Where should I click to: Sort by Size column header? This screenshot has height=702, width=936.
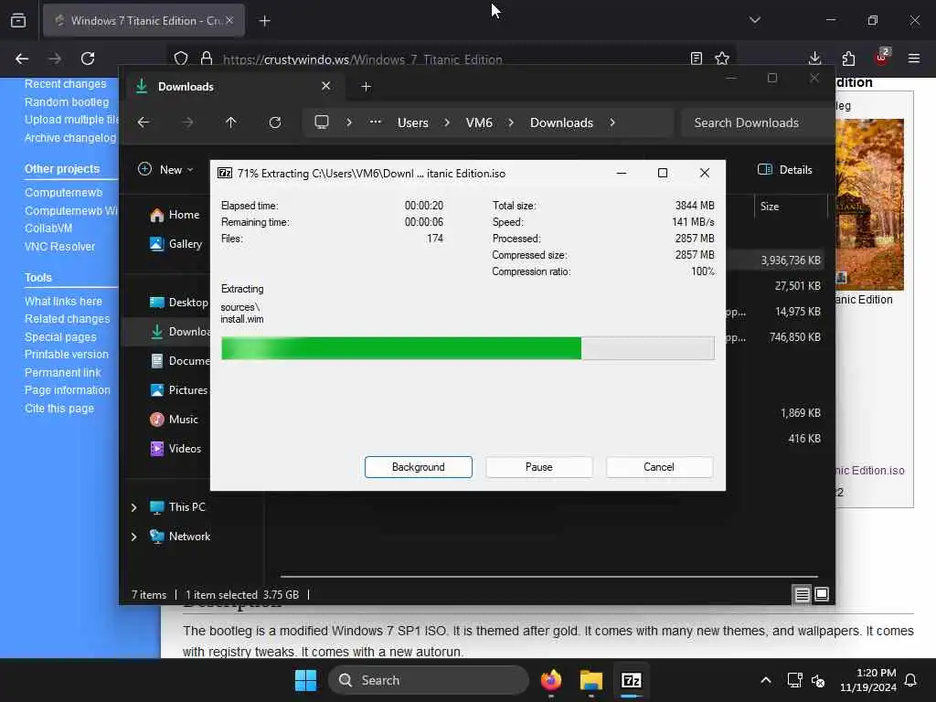[770, 207]
